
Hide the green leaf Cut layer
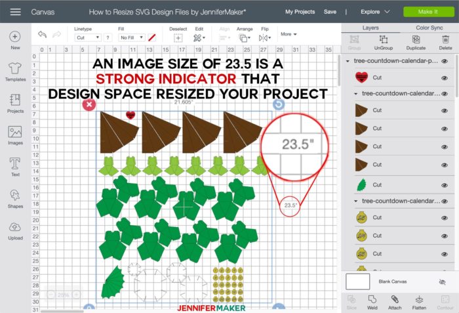pyautogui.click(x=445, y=185)
